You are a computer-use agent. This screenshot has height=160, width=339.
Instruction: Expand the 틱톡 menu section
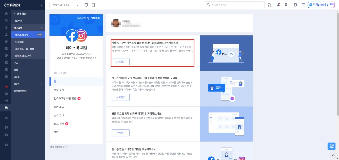click(x=28, y=70)
